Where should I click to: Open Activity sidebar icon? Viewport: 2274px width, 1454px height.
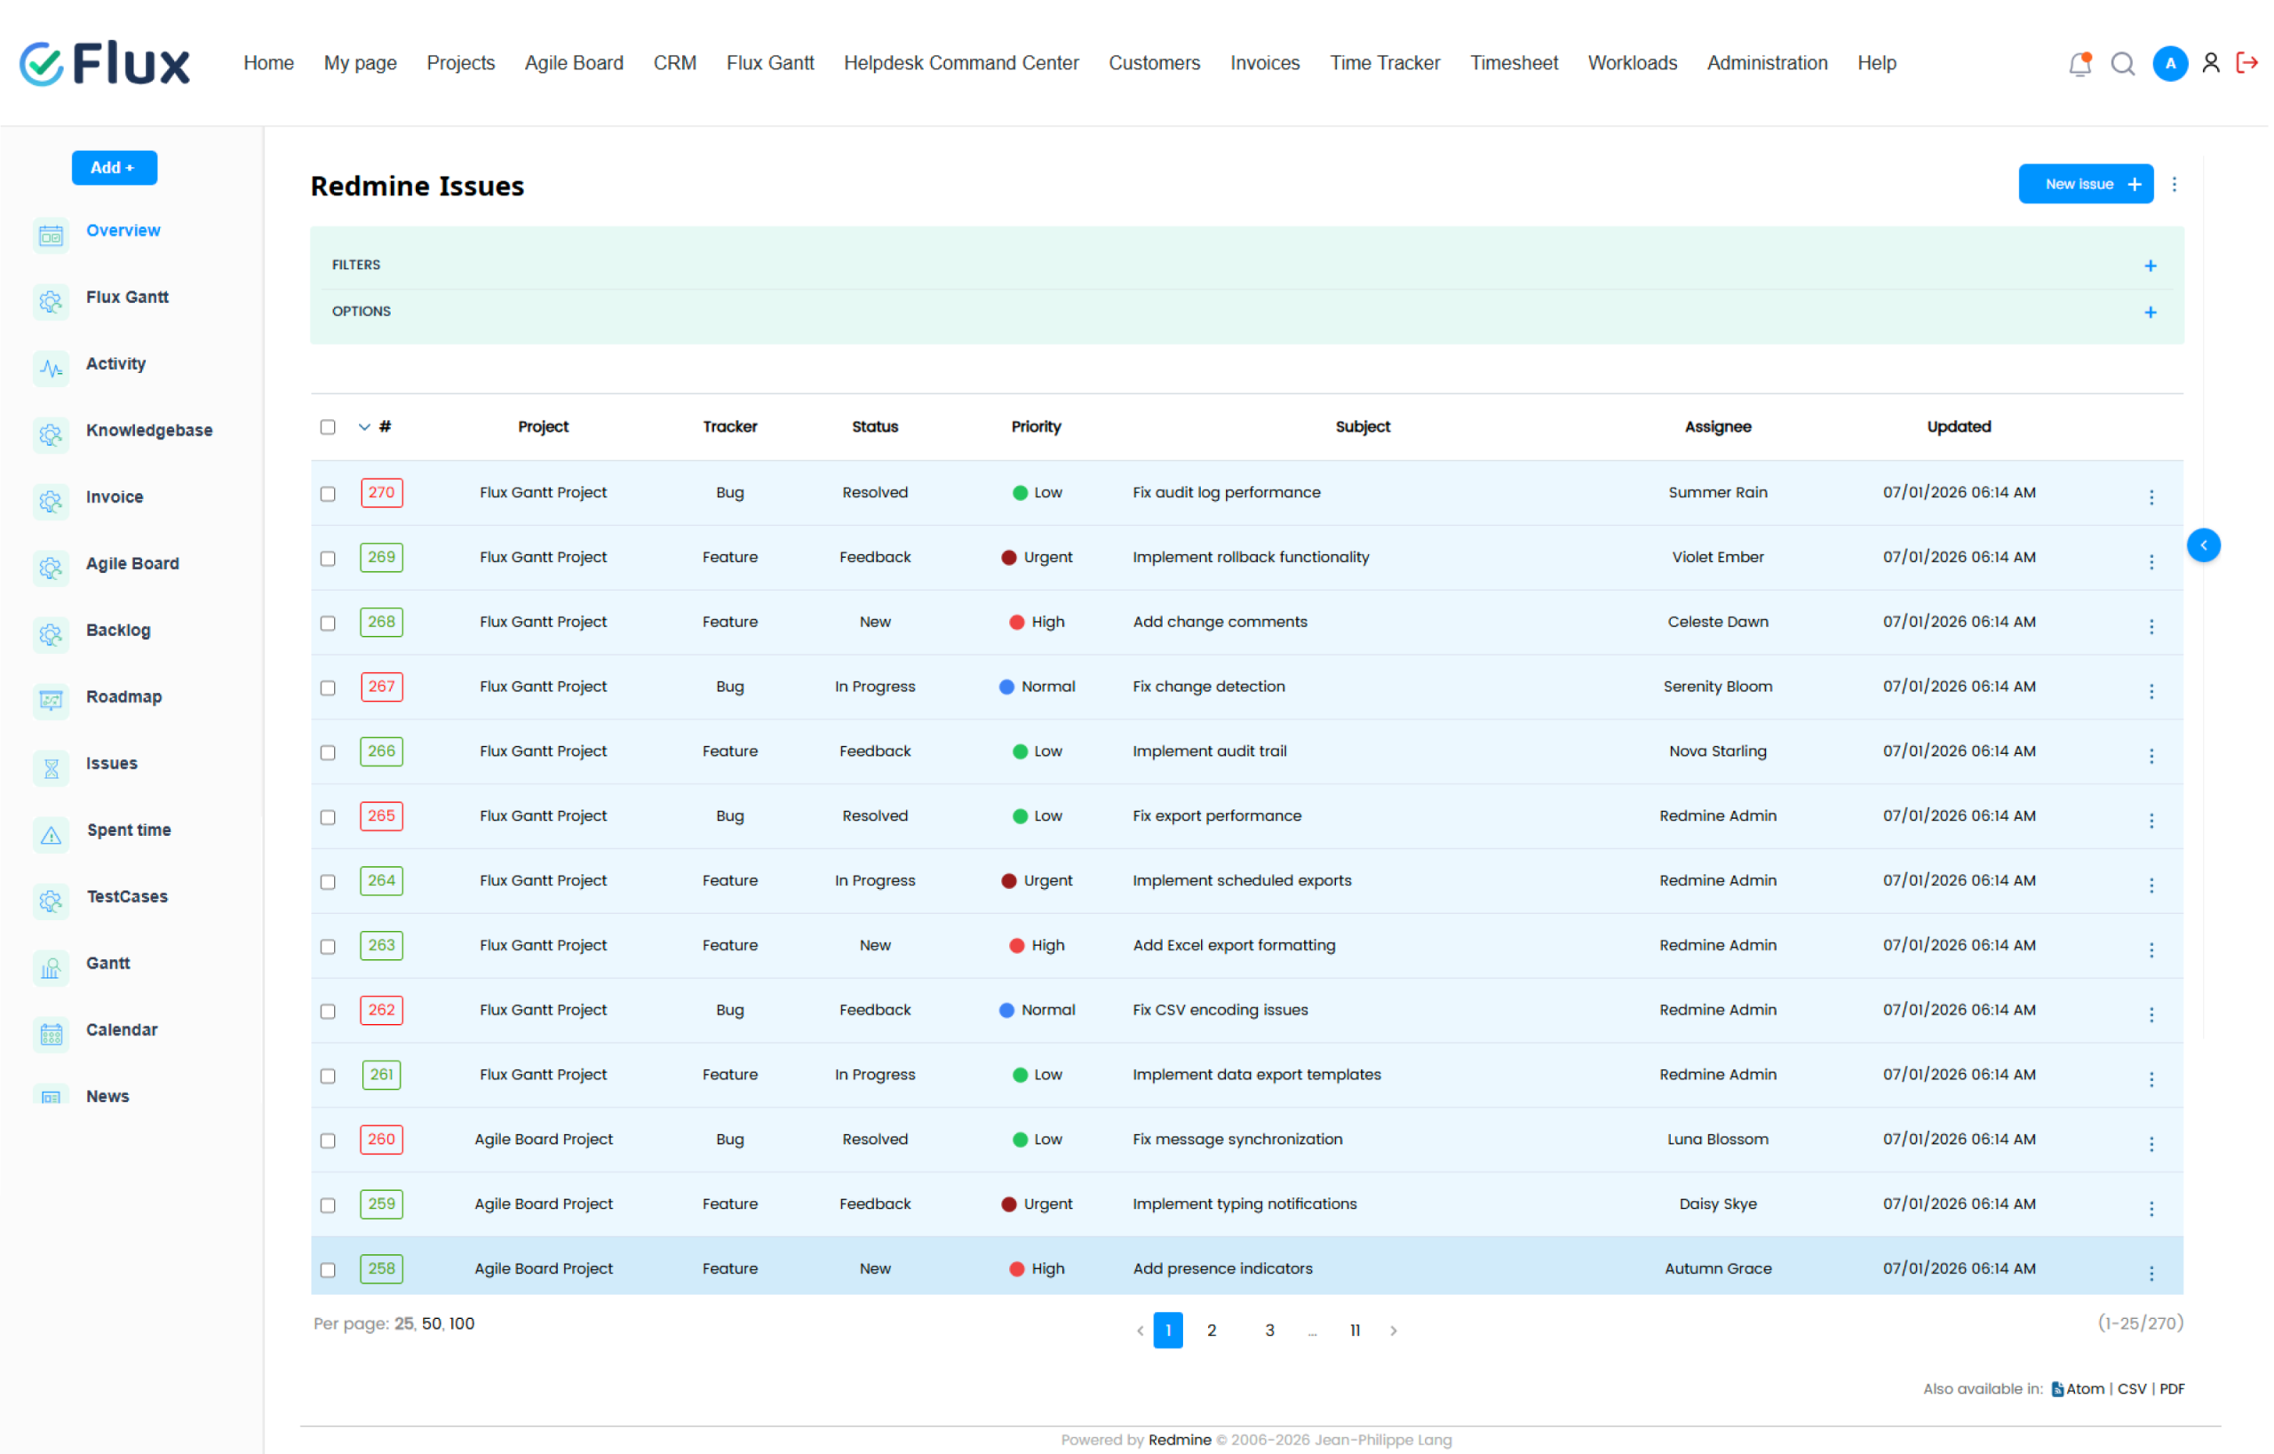coord(51,369)
